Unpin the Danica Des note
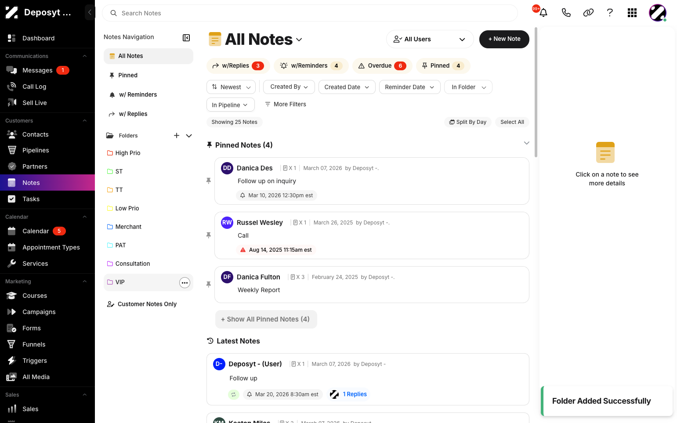This screenshot has height=423, width=677. coord(209,181)
